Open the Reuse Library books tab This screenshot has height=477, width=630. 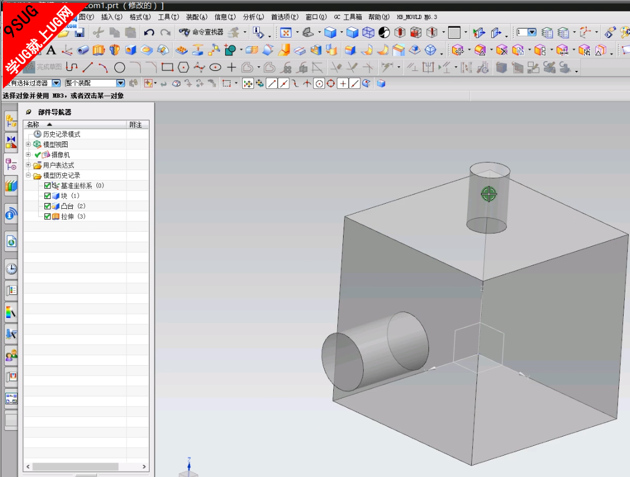pyautogui.click(x=11, y=186)
